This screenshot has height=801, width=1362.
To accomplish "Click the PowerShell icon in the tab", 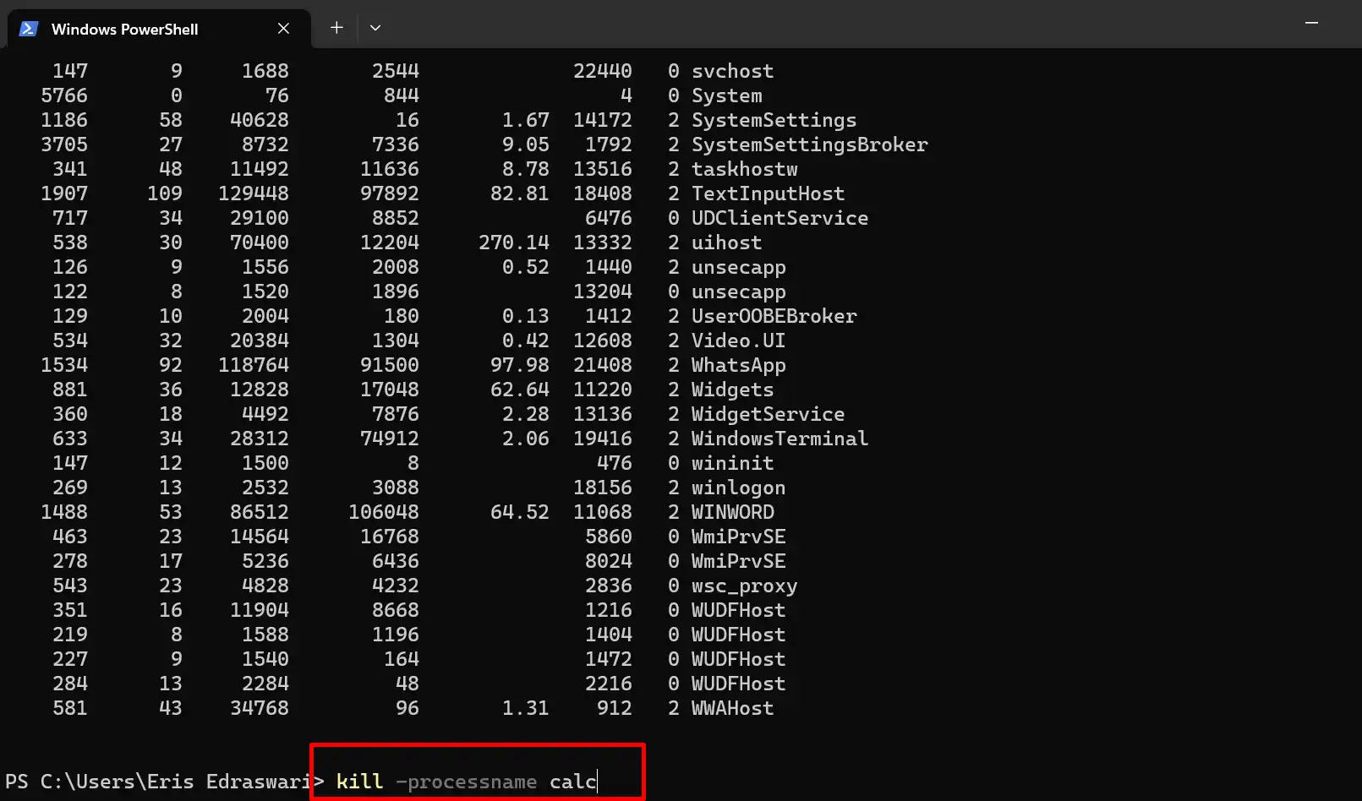I will pos(28,29).
